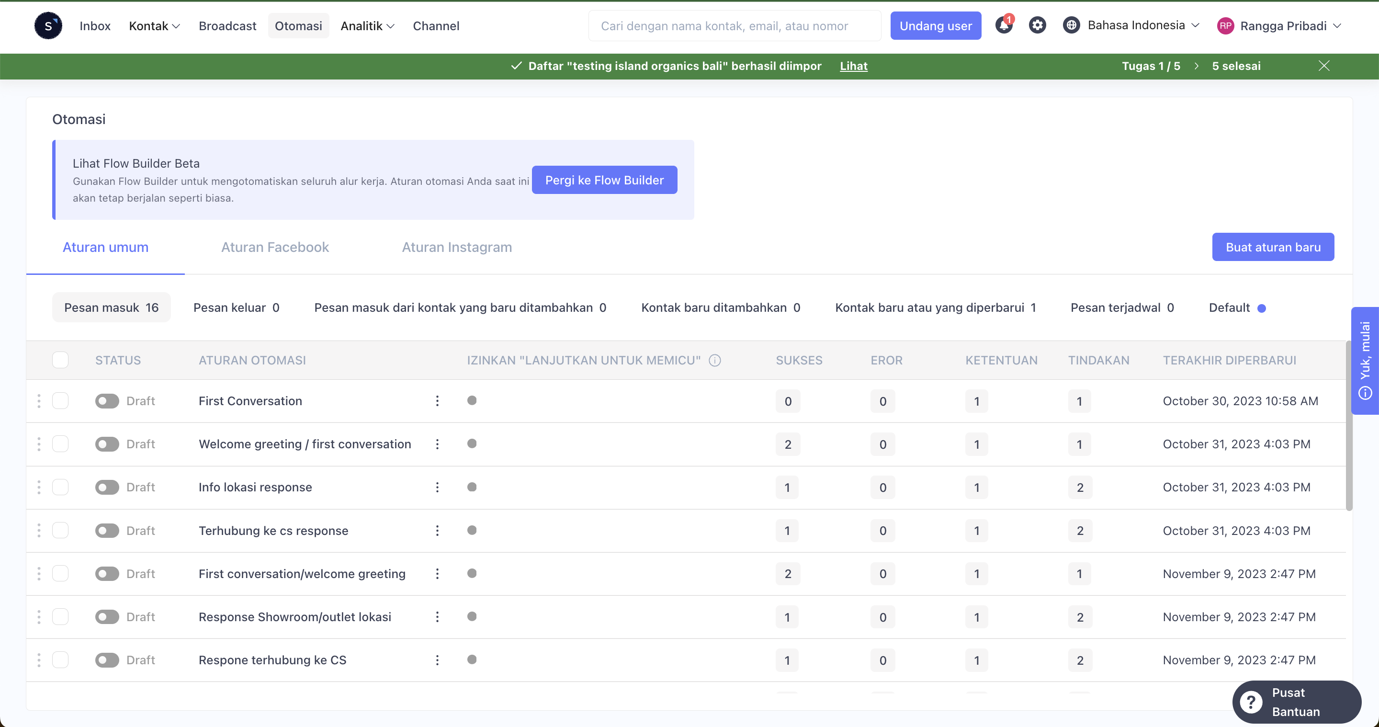The image size is (1379, 727).
Task: Click the Pesan masuk 16 filter tab
Action: [x=111, y=307]
